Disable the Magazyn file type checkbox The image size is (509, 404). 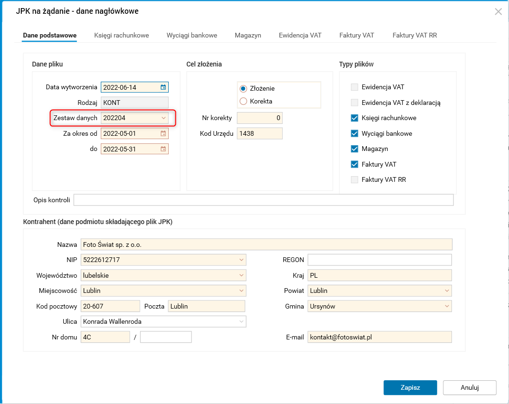point(354,149)
